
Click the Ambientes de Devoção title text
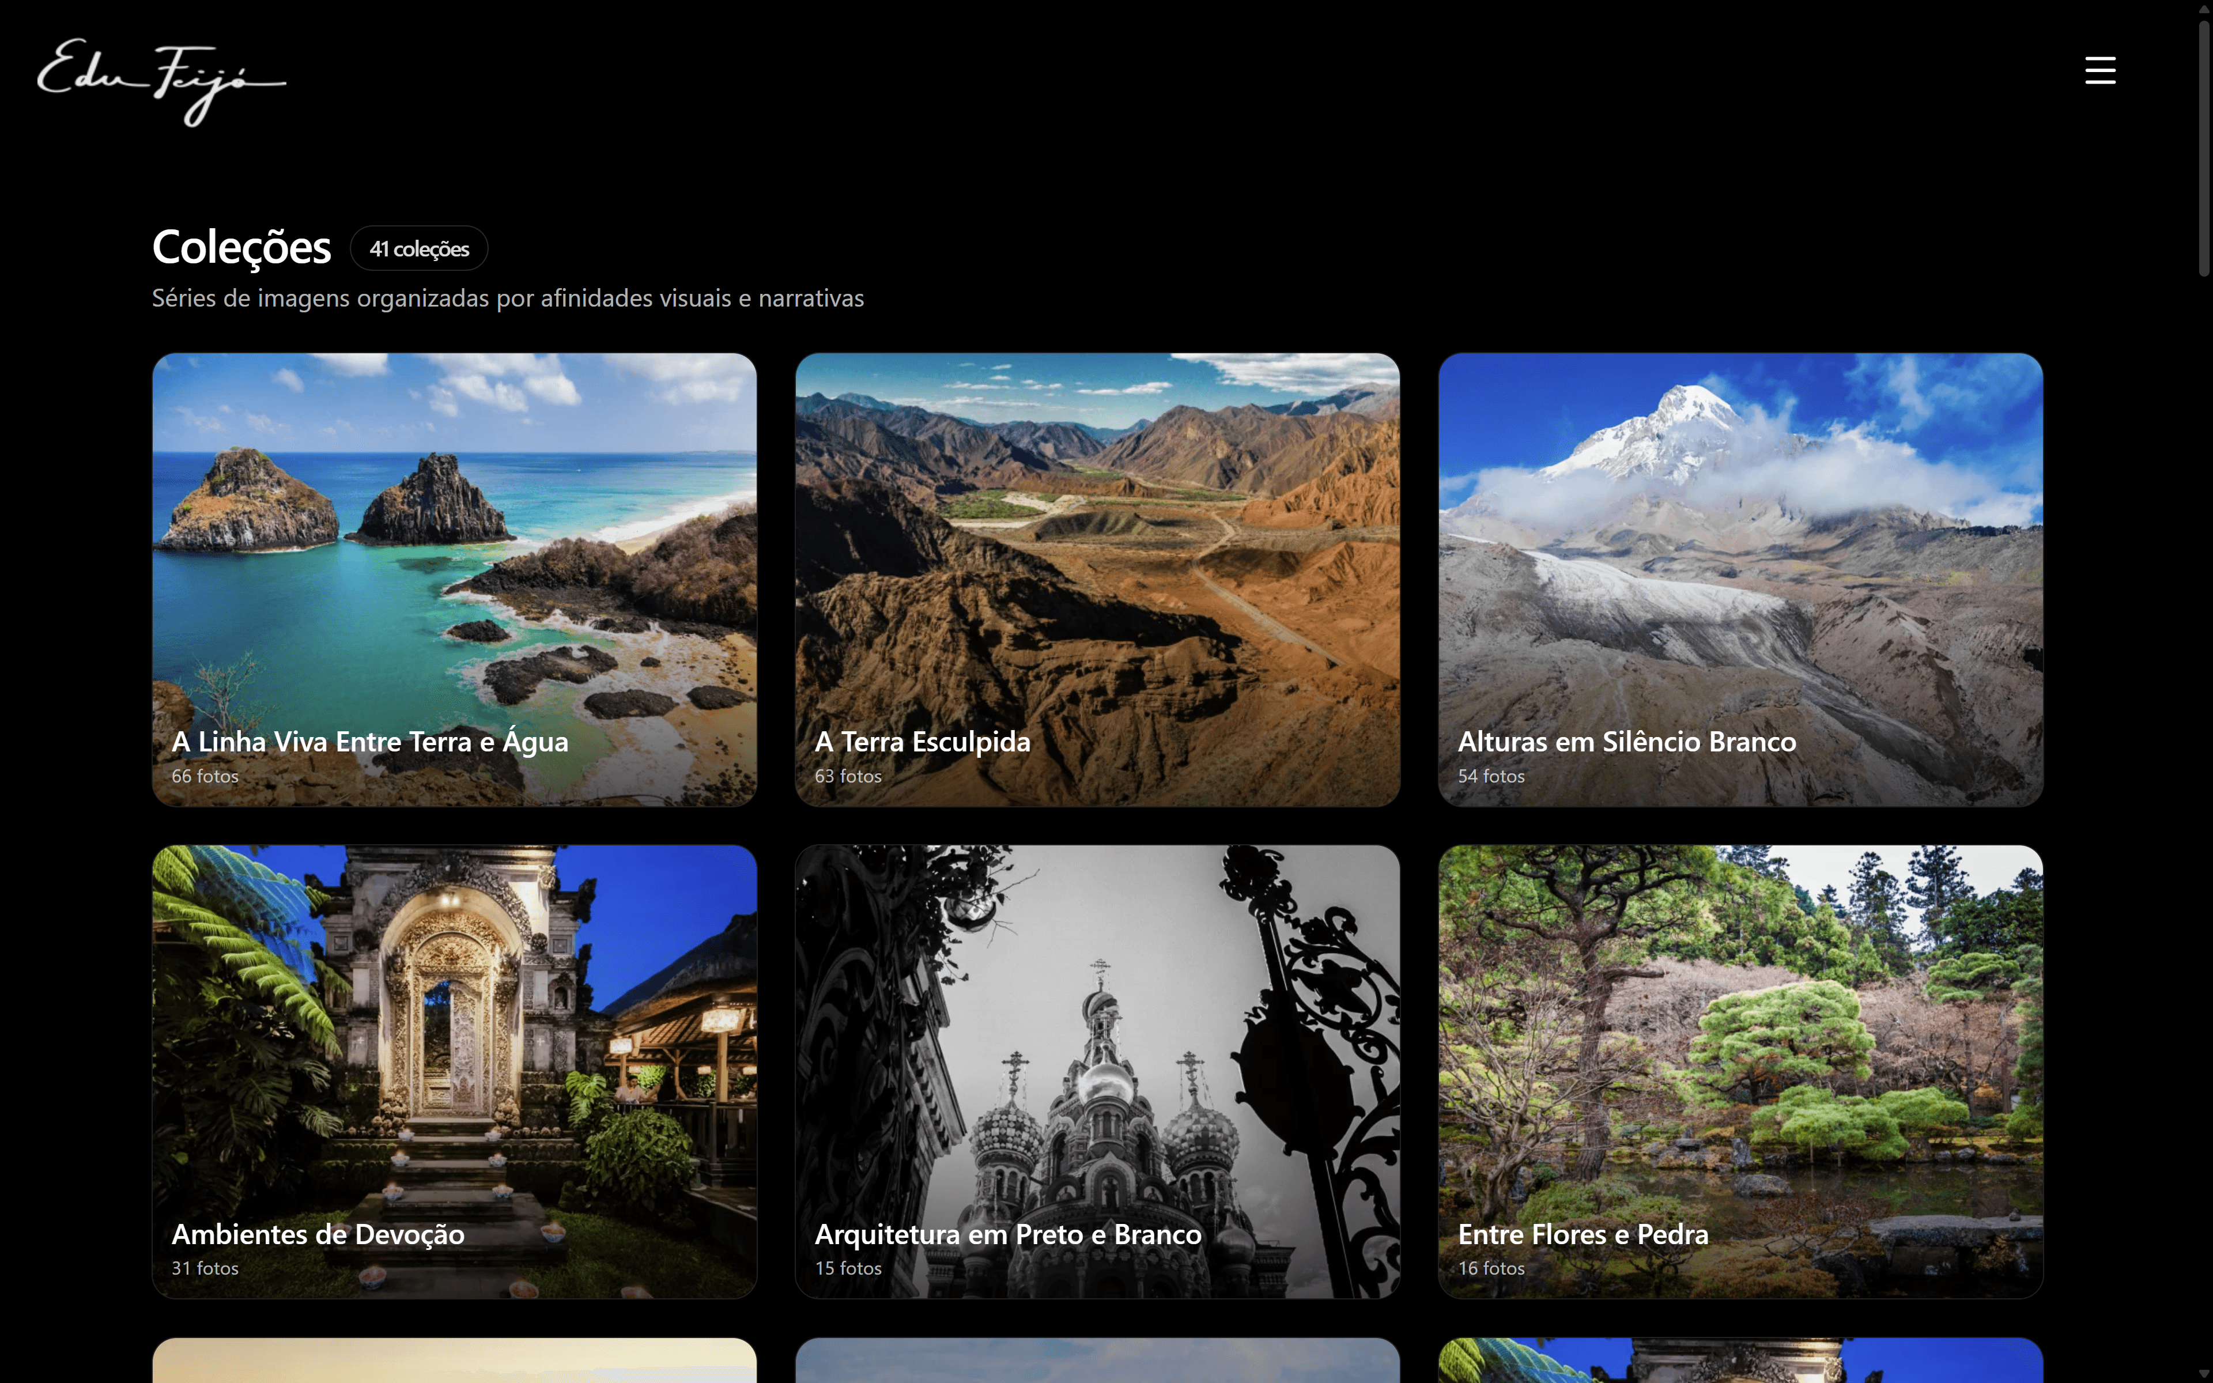(318, 1234)
